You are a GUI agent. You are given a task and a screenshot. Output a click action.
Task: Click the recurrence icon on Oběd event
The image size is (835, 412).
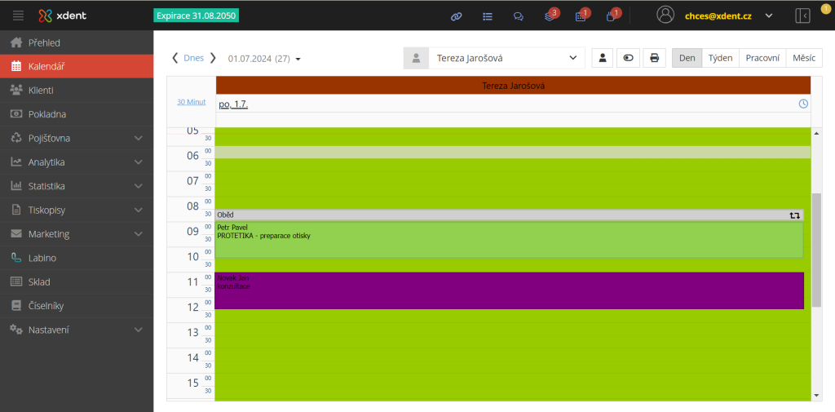coord(794,215)
